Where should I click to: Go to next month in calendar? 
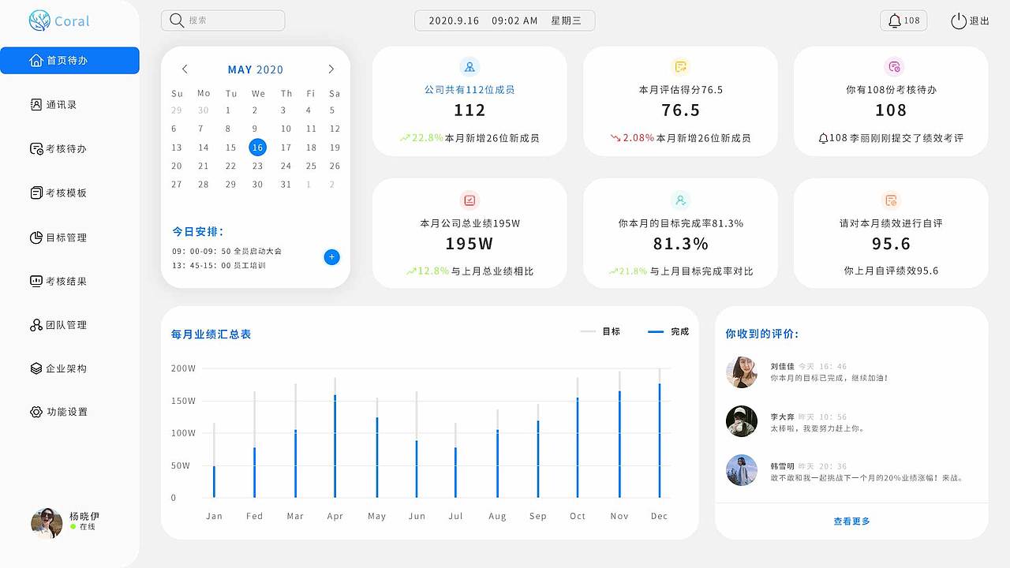(x=331, y=69)
